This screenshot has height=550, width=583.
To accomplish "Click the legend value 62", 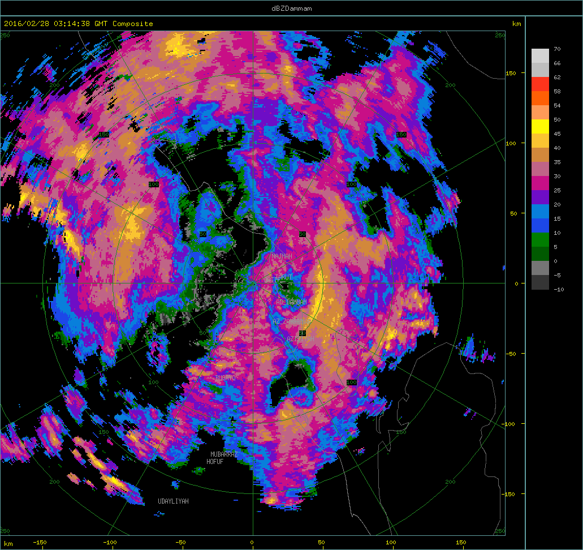I will [557, 77].
